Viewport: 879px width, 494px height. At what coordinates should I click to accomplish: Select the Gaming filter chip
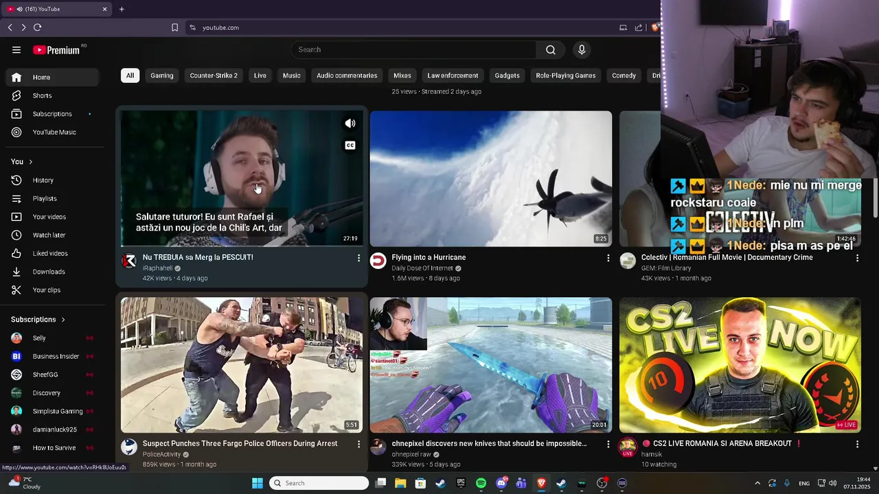click(162, 75)
